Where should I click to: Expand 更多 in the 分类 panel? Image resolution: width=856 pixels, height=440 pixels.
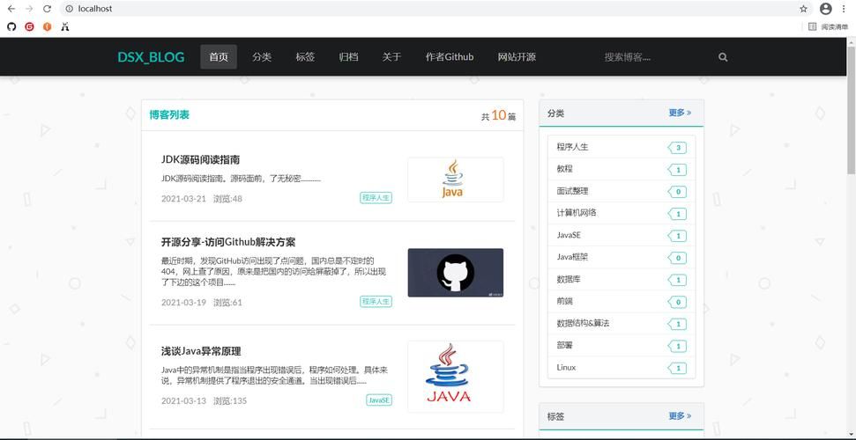(x=680, y=113)
